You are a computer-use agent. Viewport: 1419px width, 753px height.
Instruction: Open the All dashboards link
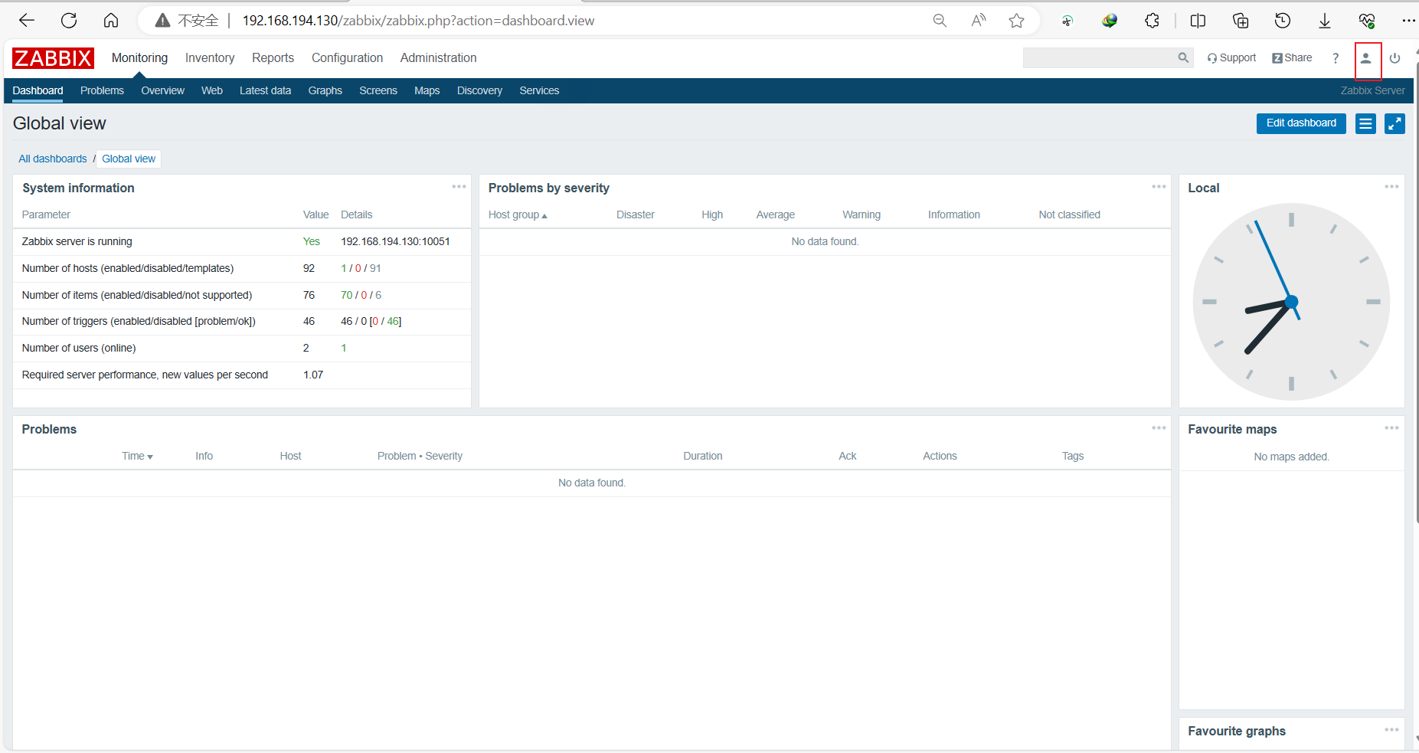53,159
